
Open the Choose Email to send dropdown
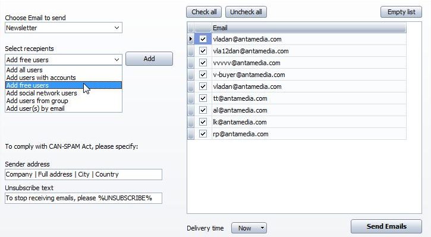pyautogui.click(x=117, y=28)
